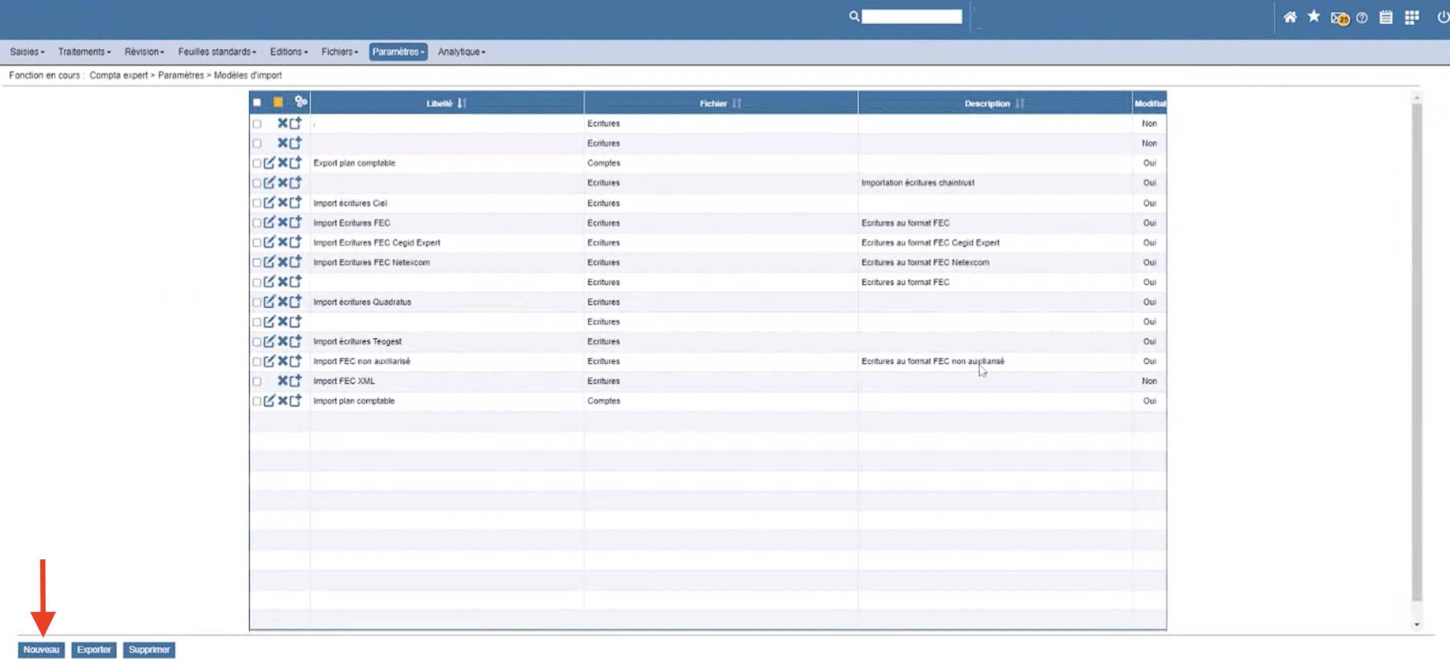Select 'Importation écritures chaintrust' description cell

(x=994, y=183)
